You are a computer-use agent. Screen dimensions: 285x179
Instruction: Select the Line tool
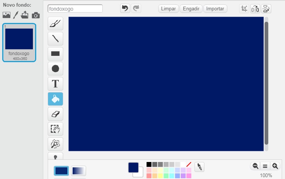pyautogui.click(x=55, y=38)
